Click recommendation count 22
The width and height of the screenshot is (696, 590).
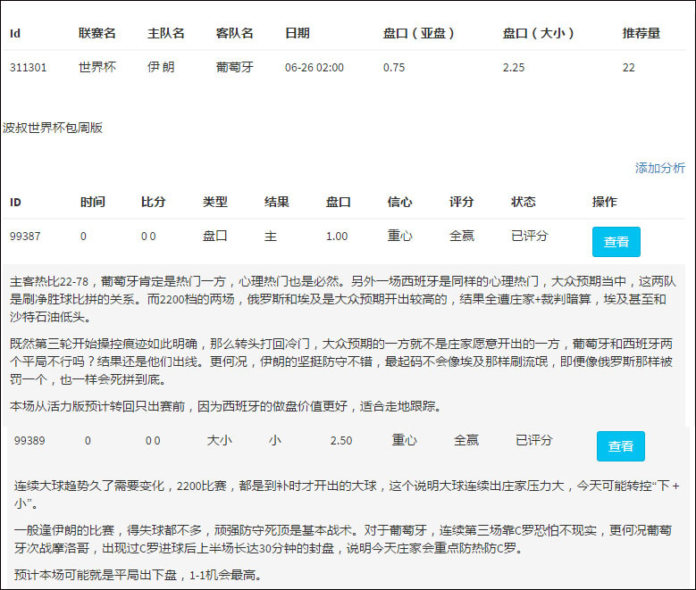click(628, 68)
